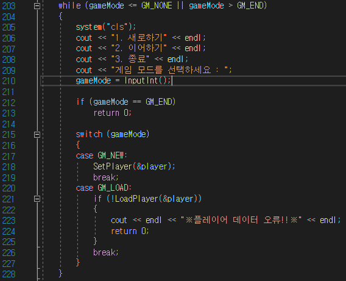Click the switch keyword on line 215
Viewport: 346px width, 281px height.
[x=89, y=134]
